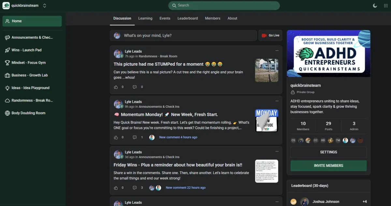Like the Momentum Monday post

pos(116,137)
